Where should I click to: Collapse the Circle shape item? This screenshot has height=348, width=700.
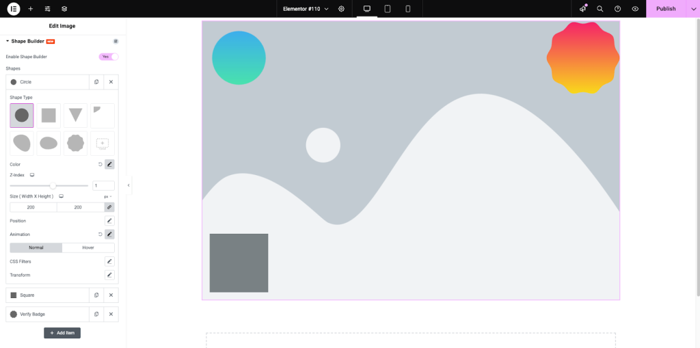click(48, 82)
